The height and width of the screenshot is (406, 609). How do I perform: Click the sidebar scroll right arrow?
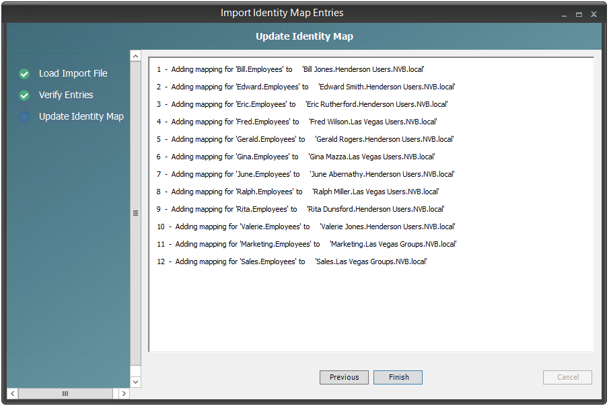pos(124,394)
